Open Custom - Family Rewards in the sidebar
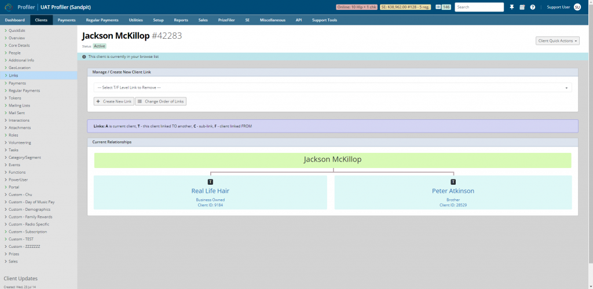Viewport: 593px width, 289px height. point(31,217)
